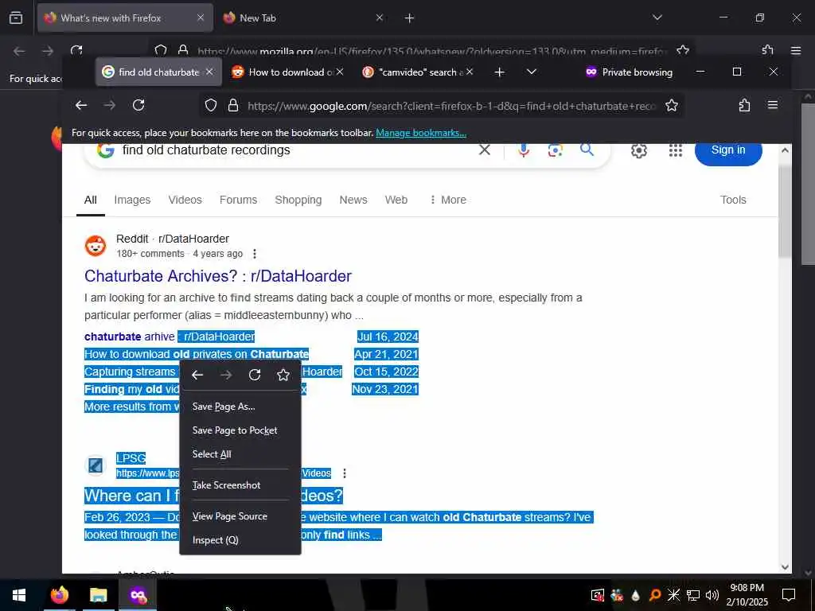Bookmark the Google page with star icon
The height and width of the screenshot is (611, 815).
tap(672, 106)
